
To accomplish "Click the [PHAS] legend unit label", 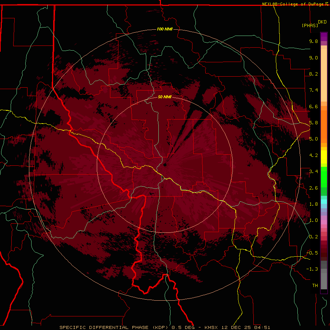I will (310, 25).
